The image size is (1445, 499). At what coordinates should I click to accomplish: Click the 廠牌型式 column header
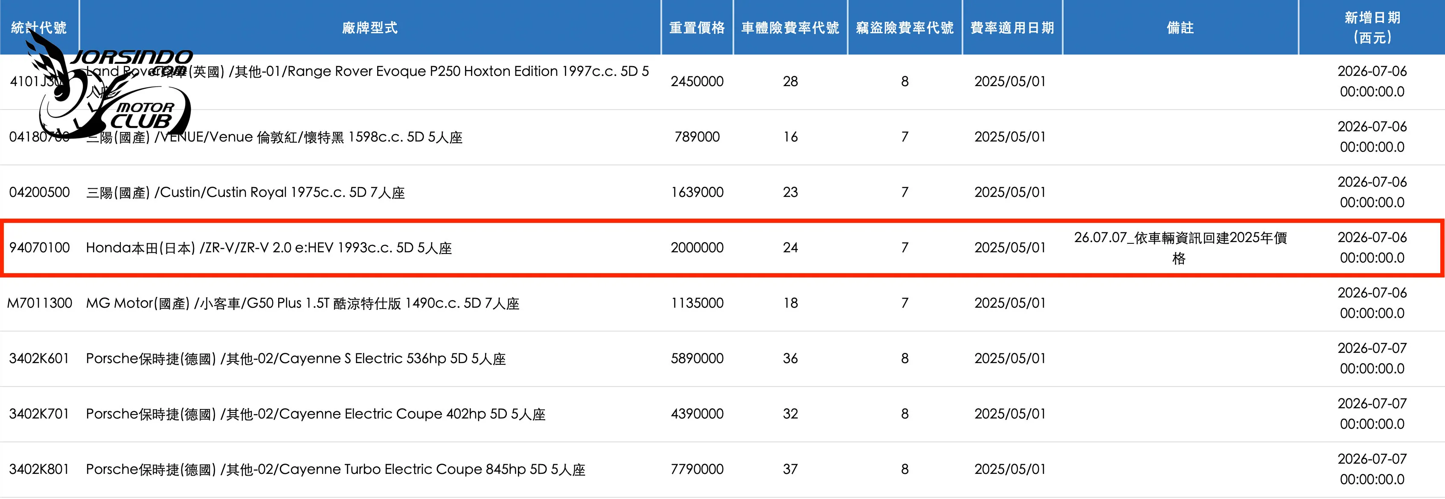pos(369,27)
